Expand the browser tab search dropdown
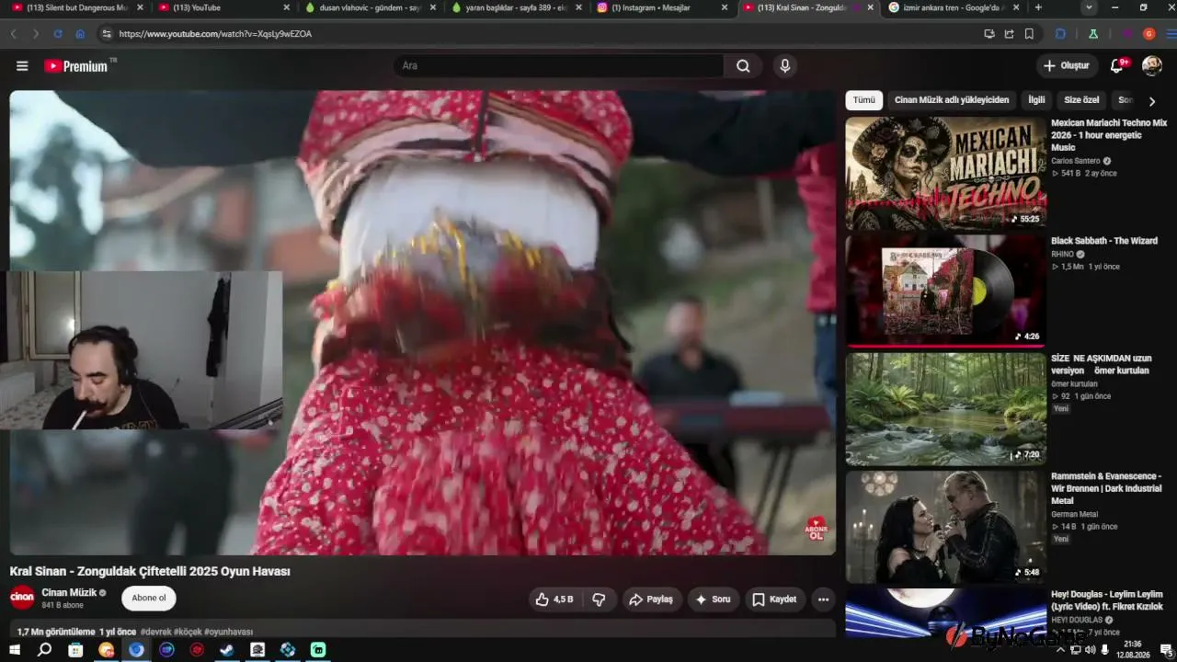Screen dimensions: 1177x662 (1089, 7)
